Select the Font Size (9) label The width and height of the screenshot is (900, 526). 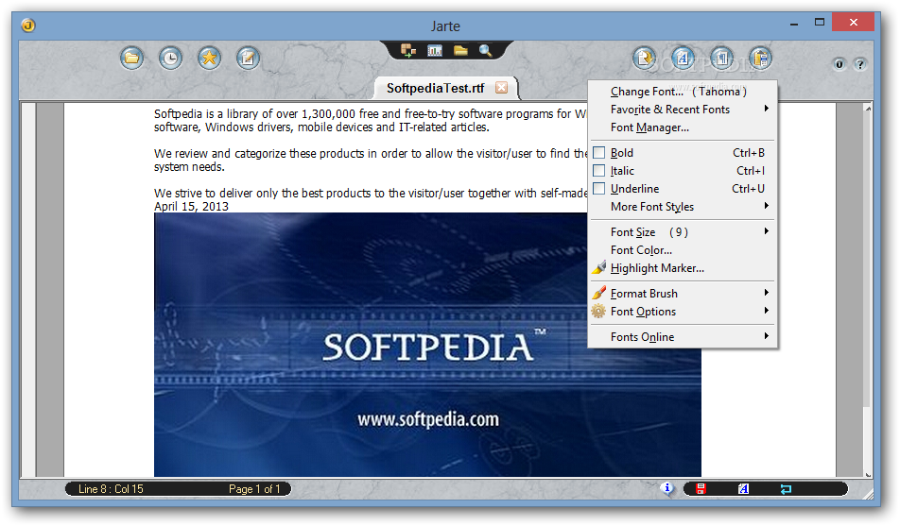[x=649, y=231]
